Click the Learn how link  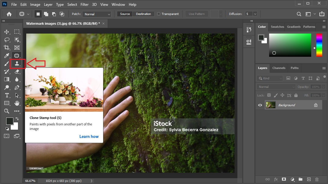coord(89,136)
